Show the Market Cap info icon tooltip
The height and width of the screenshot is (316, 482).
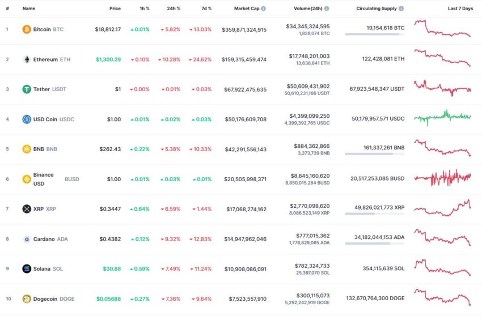[264, 8]
